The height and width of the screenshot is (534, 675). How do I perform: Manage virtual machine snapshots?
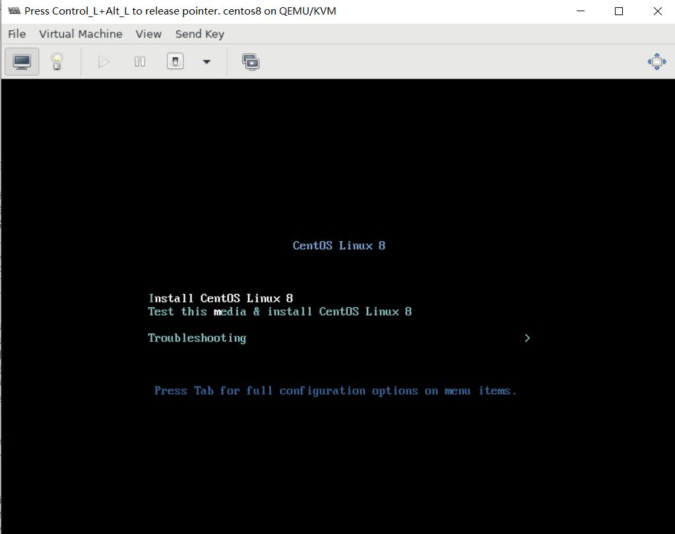click(251, 62)
